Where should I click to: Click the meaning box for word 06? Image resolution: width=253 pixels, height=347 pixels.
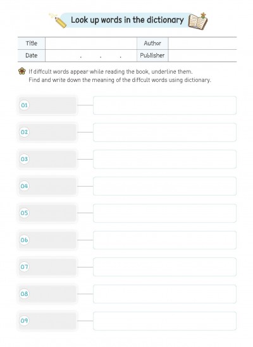click(164, 240)
